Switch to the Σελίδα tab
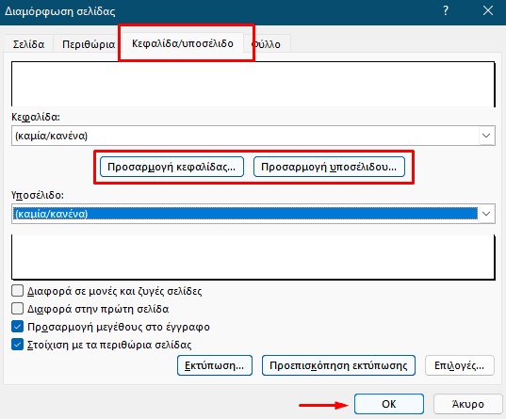The image size is (506, 419). pyautogui.click(x=28, y=44)
